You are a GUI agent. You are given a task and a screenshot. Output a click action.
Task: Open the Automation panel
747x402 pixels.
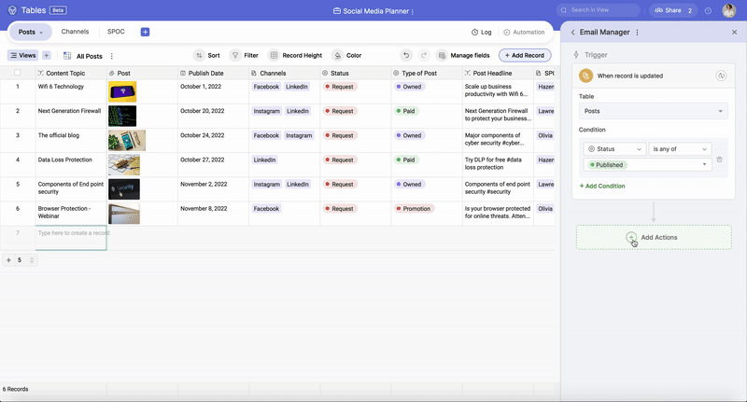[524, 32]
